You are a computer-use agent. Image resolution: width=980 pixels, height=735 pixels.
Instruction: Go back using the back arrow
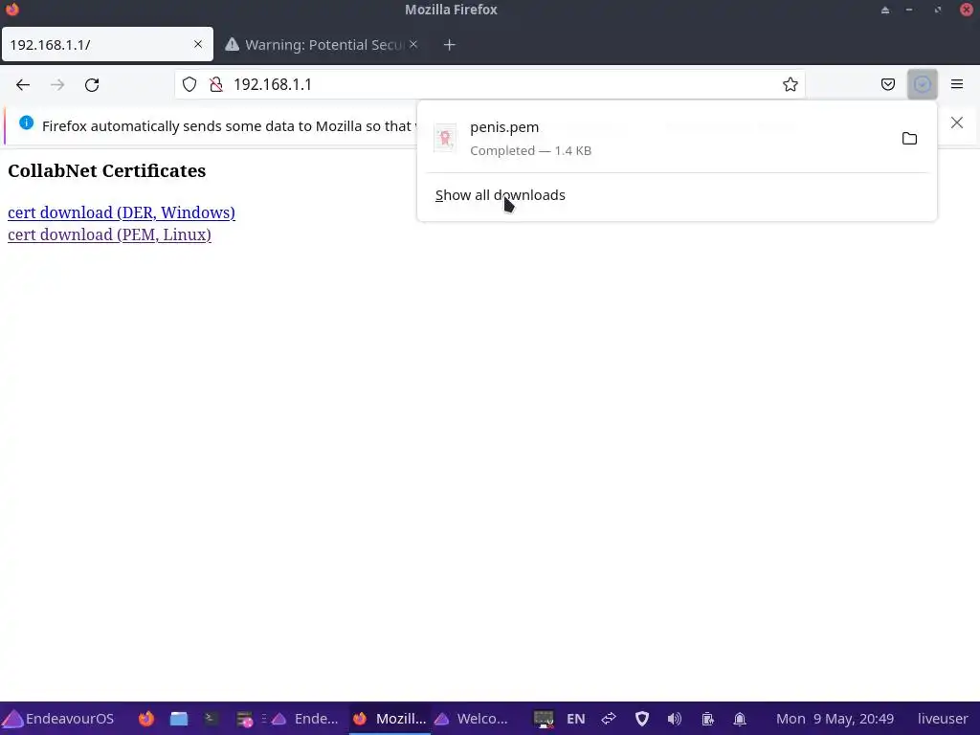(x=23, y=84)
